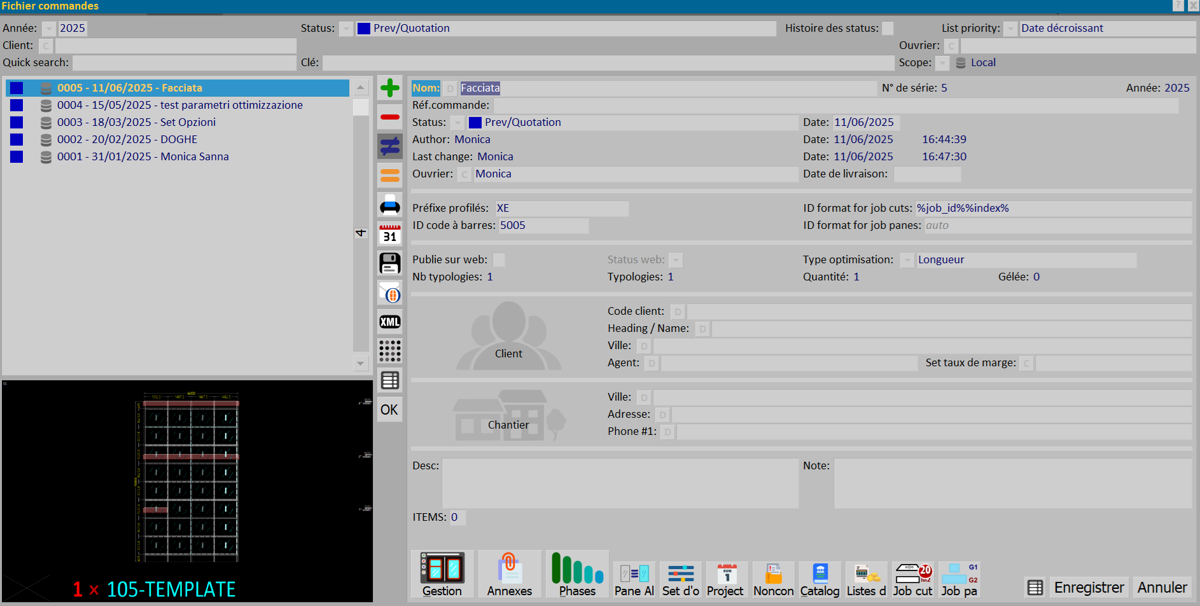
Task: Select order 0005 - 11/06/2025 - Facciata
Action: pyautogui.click(x=178, y=88)
